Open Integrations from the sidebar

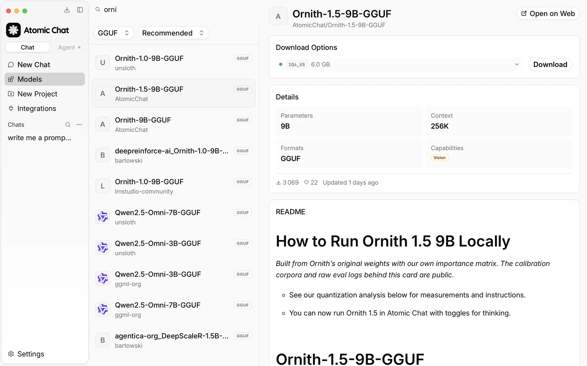[x=45, y=108]
